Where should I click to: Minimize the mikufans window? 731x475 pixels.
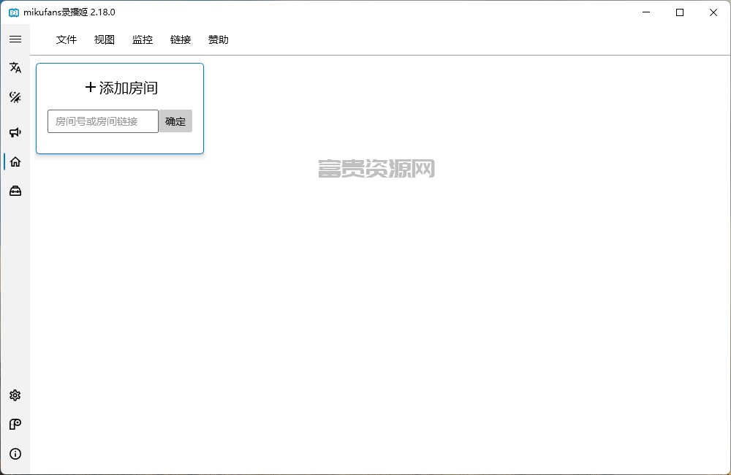pos(646,12)
